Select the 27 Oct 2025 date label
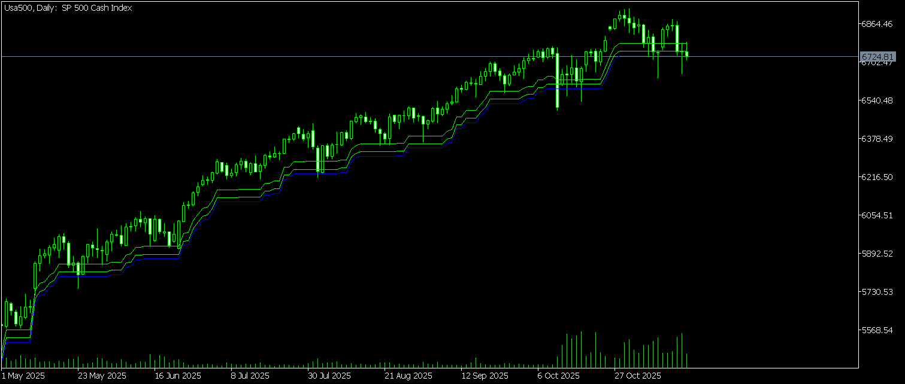 pyautogui.click(x=637, y=376)
